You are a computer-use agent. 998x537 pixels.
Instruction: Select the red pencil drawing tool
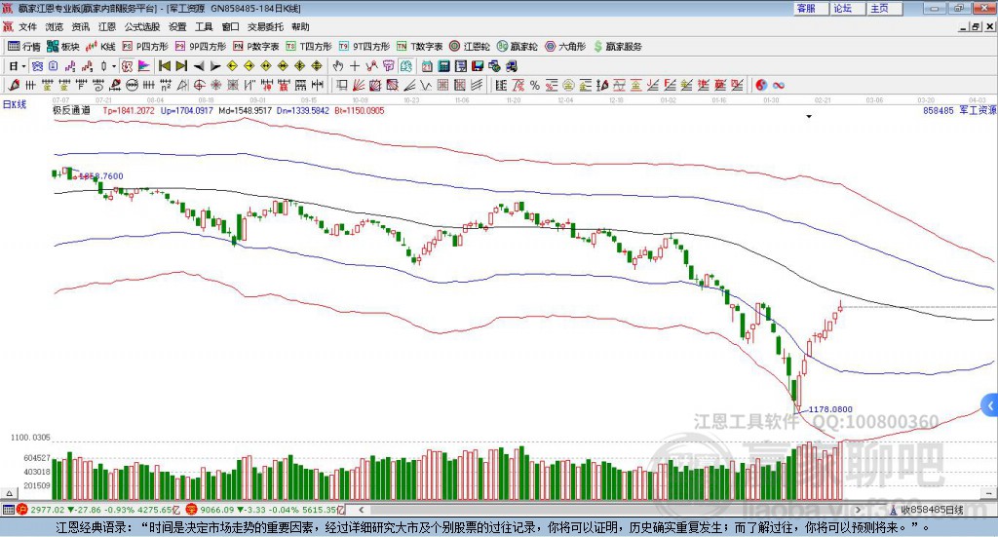(14, 85)
